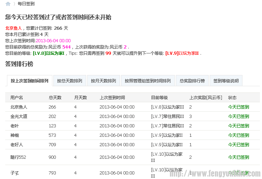Open user 老好人 in the table
This screenshot has width=262, height=179.
pos(16,144)
